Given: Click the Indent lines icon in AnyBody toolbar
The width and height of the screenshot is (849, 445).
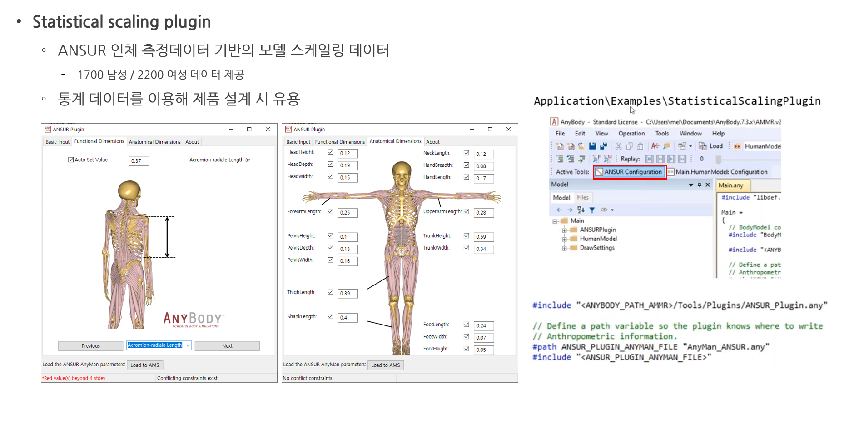Looking at the screenshot, I should click(x=560, y=159).
